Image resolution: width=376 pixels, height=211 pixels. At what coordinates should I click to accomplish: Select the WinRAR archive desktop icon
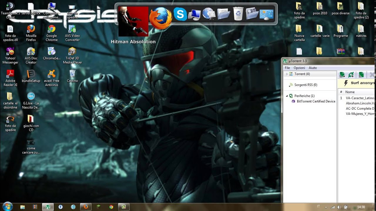click(340, 52)
